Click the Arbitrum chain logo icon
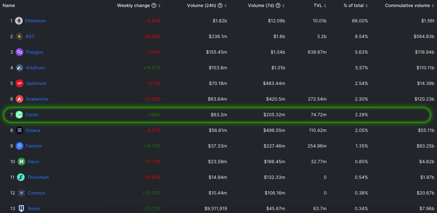This screenshot has width=437, height=213. [x=19, y=68]
